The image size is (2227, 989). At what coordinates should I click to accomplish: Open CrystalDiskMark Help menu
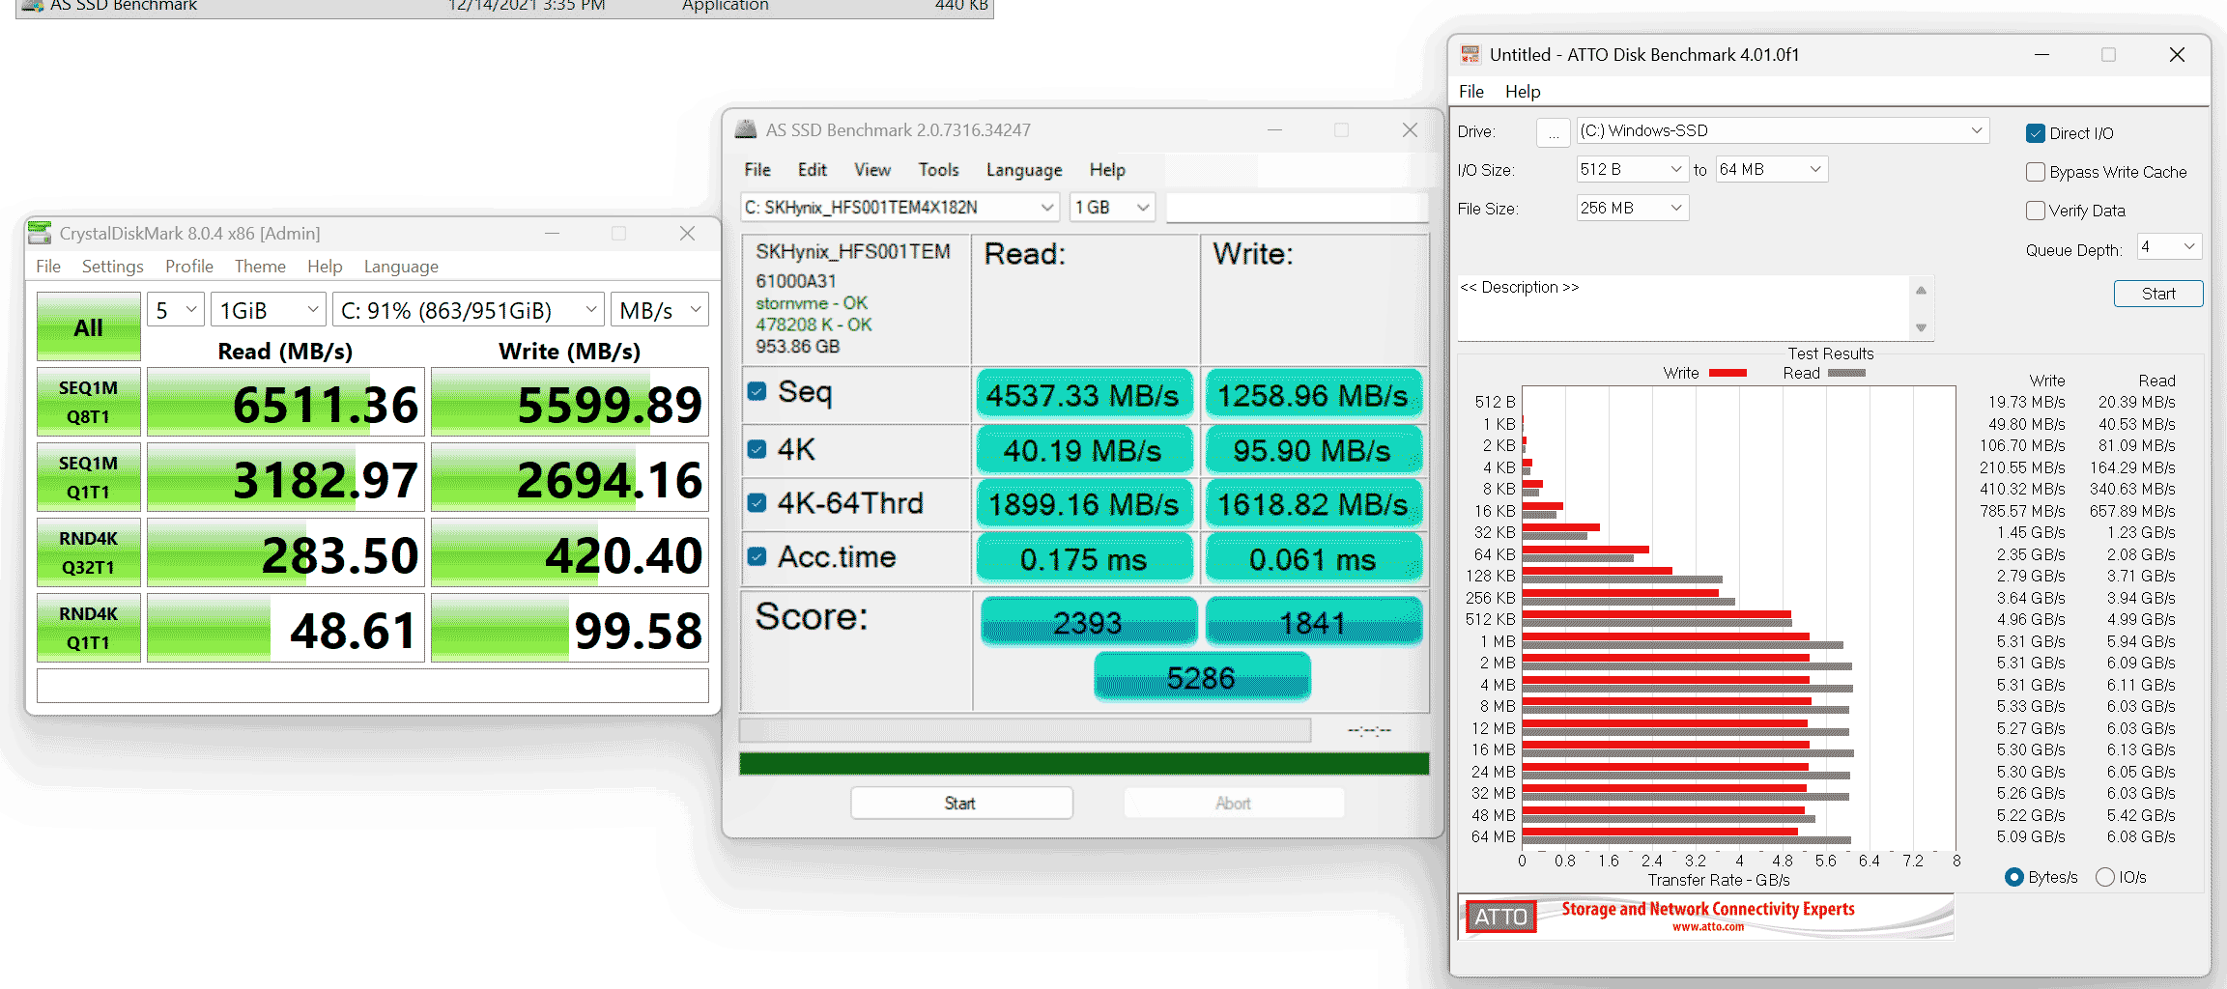(x=325, y=267)
